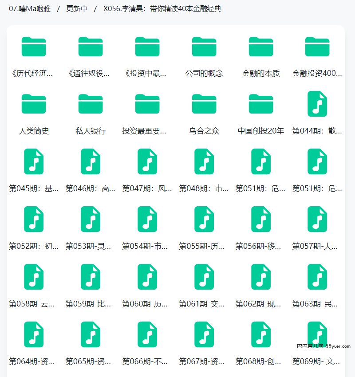Screen dimensions: 355x377
Task: Go to 07.嘻Ma啦雅 breadcrumb
Action: pos(30,9)
